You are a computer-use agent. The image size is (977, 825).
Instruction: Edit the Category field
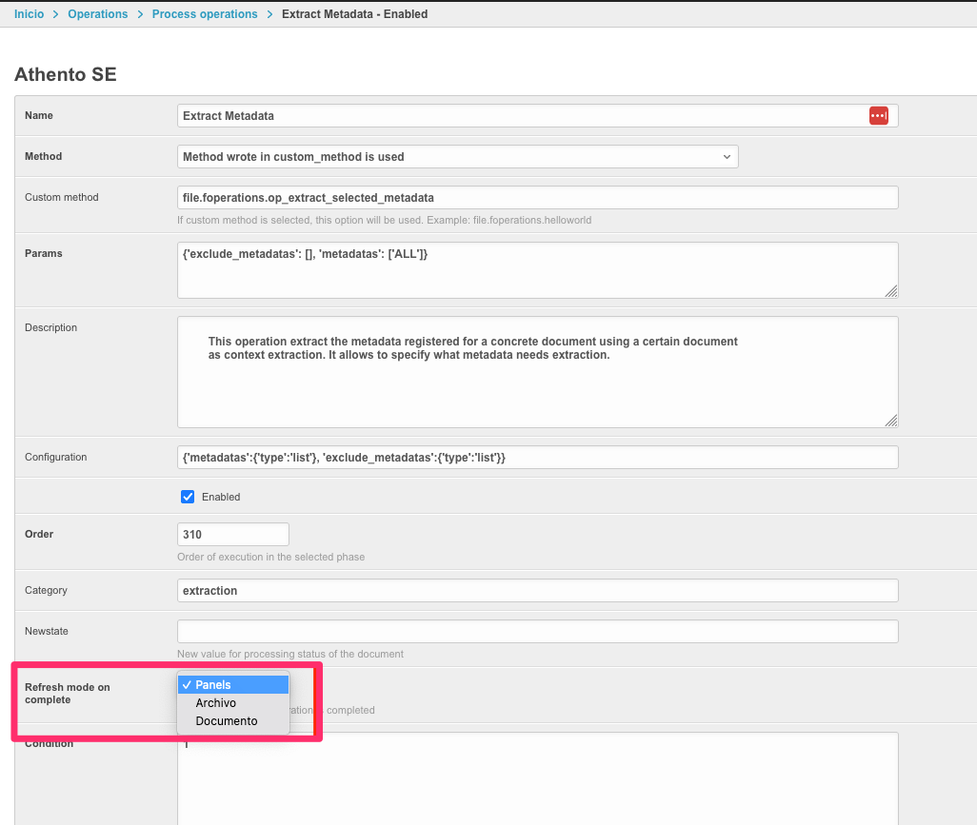point(537,591)
